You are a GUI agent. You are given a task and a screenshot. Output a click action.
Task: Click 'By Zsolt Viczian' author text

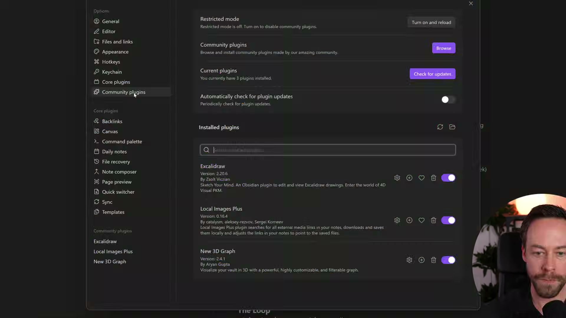215,179
